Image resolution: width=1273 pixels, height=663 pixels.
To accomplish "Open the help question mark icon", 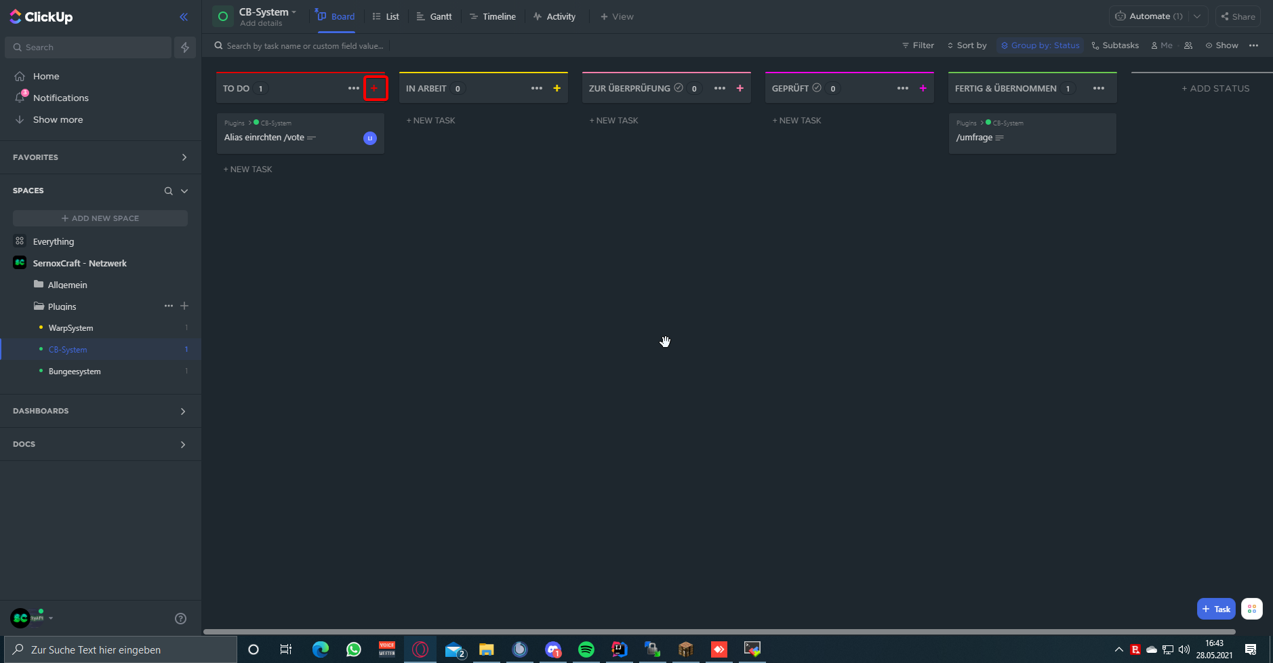I will pyautogui.click(x=180, y=618).
